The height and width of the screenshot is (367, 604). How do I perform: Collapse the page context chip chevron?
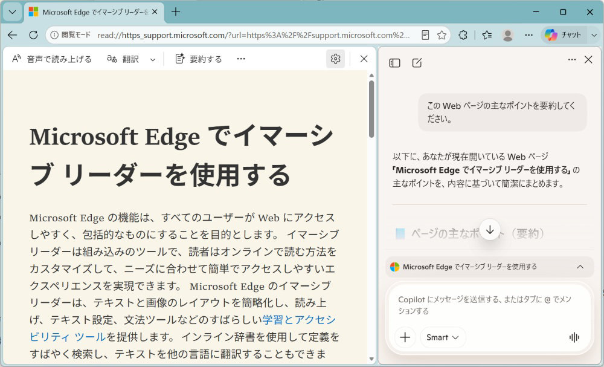[x=580, y=267]
